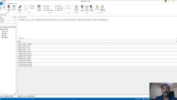Open the metadata pane options arrow
Viewport: 177px width, 100px height.
(13, 17)
